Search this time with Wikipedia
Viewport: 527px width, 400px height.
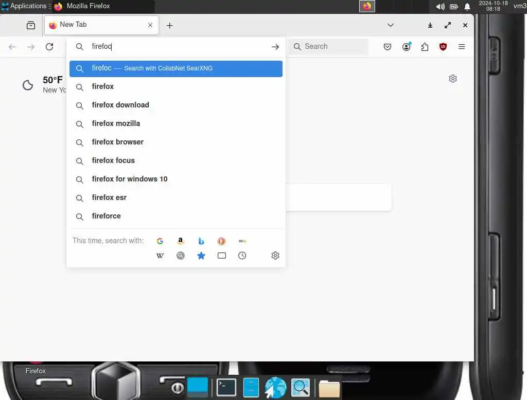160,256
